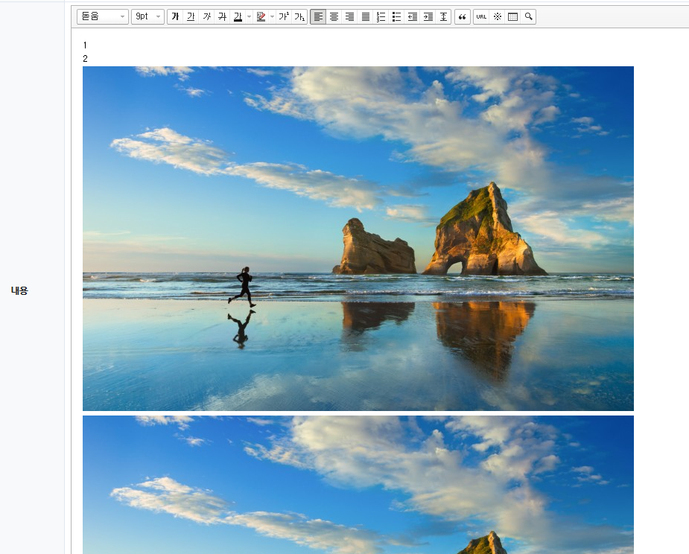Decrease the paragraph indent

(412, 16)
